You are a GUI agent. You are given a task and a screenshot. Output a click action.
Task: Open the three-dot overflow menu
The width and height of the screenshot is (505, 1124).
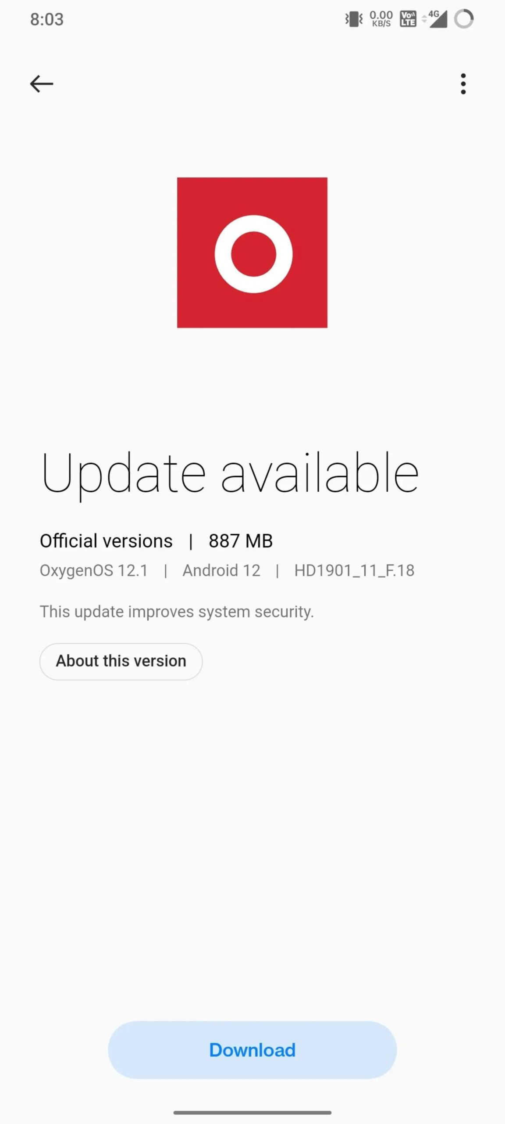(x=463, y=84)
